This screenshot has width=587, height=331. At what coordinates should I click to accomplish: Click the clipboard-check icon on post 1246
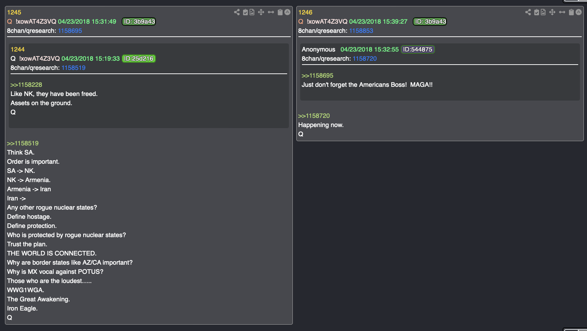537,12
